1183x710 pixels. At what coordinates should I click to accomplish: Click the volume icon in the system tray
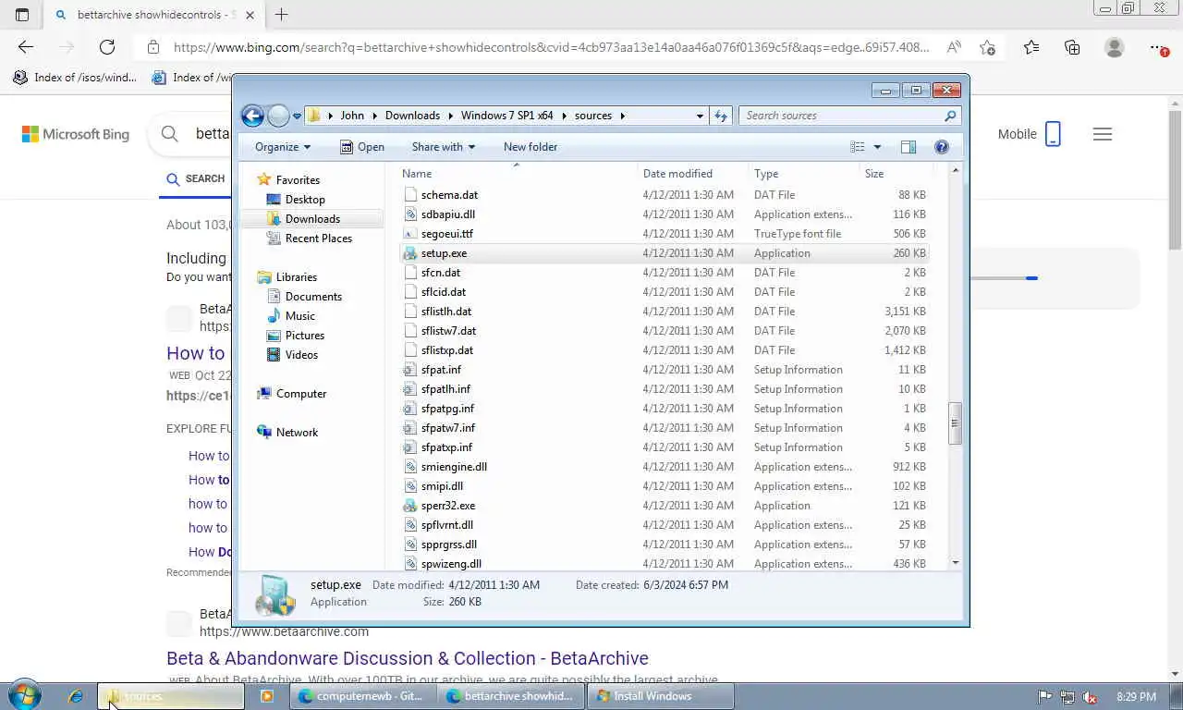1090,697
